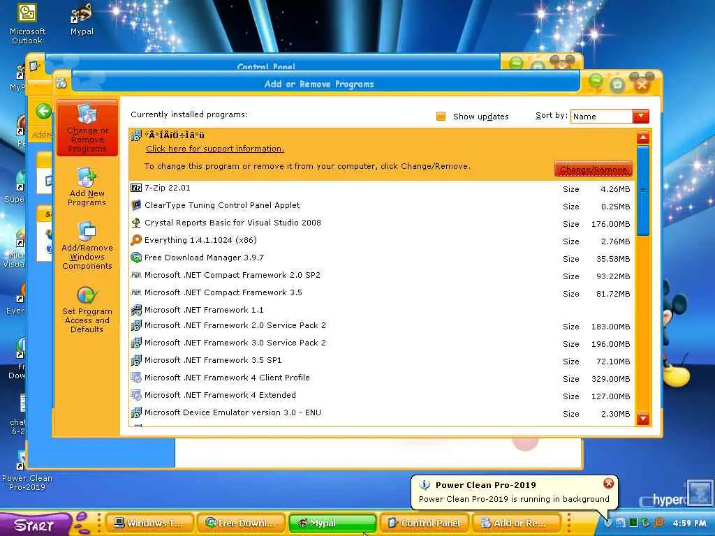The height and width of the screenshot is (536, 715).
Task: Click the 176.00MB size value
Action: click(x=610, y=224)
